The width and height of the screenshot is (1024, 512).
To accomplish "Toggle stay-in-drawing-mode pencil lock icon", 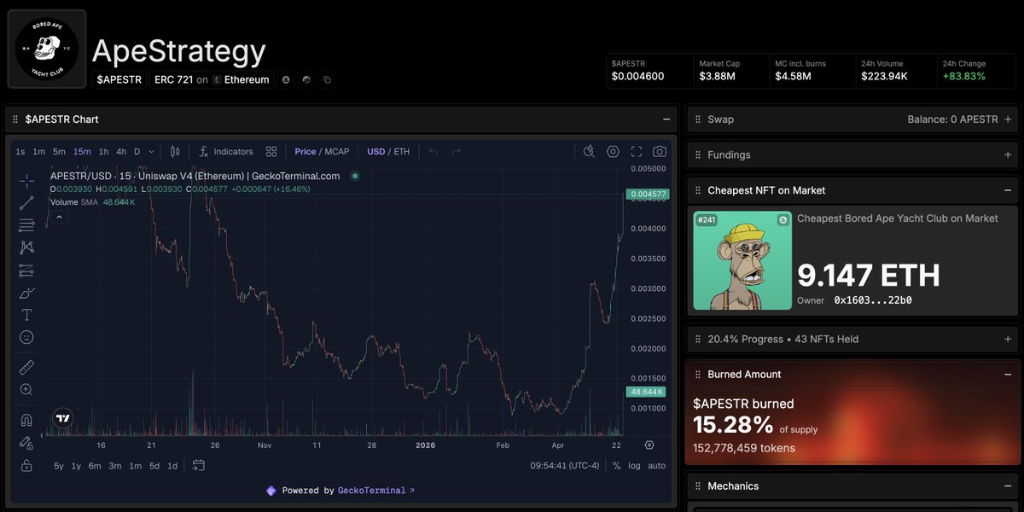I will coord(26,443).
